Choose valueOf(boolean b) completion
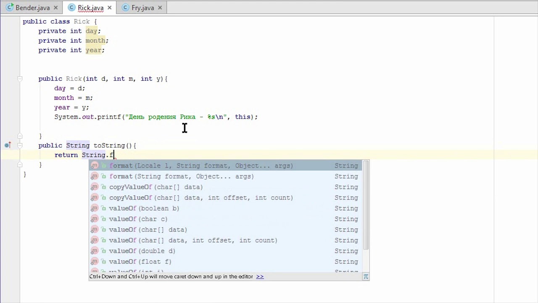This screenshot has width=538, height=303. (225, 208)
